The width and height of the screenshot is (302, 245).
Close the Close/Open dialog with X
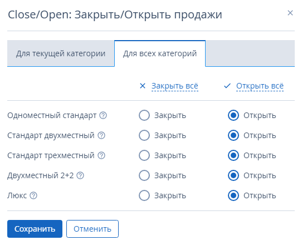[290, 13]
